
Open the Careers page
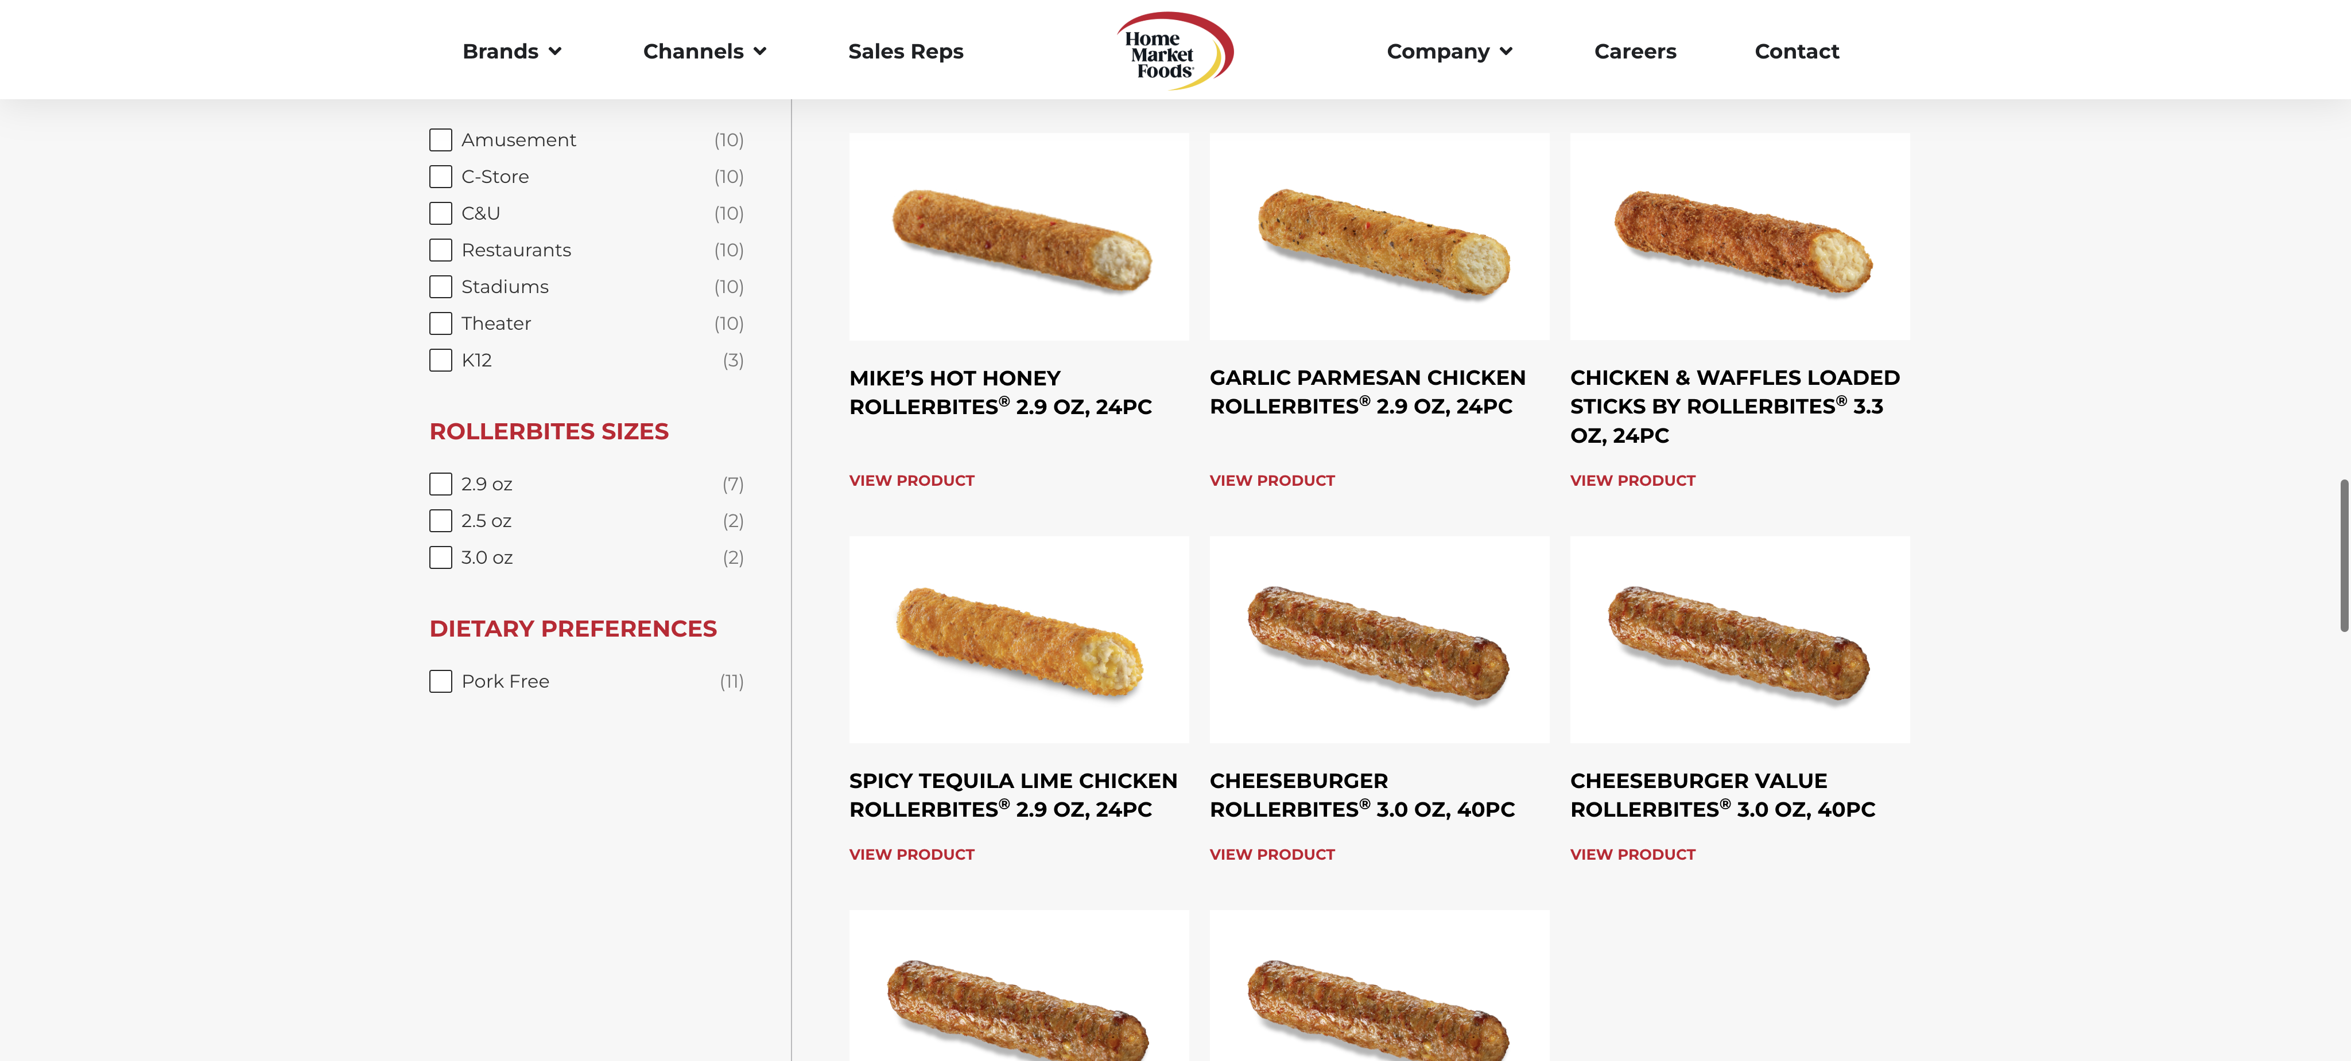click(x=1635, y=52)
